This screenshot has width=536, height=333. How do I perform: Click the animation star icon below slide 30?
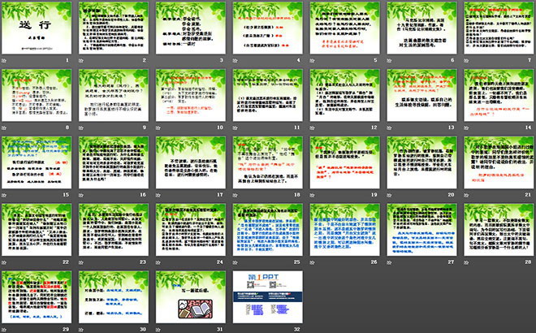(x=81, y=330)
